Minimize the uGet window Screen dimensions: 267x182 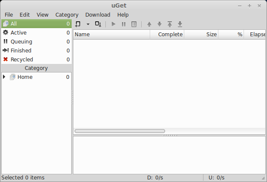pyautogui.click(x=240, y=6)
